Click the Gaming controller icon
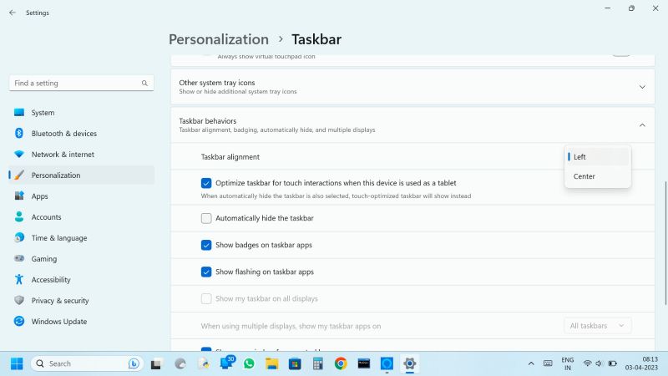The height and width of the screenshot is (376, 668). tap(19, 258)
